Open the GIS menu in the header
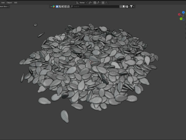Viewport: 186px width, 140px height. point(15,3)
